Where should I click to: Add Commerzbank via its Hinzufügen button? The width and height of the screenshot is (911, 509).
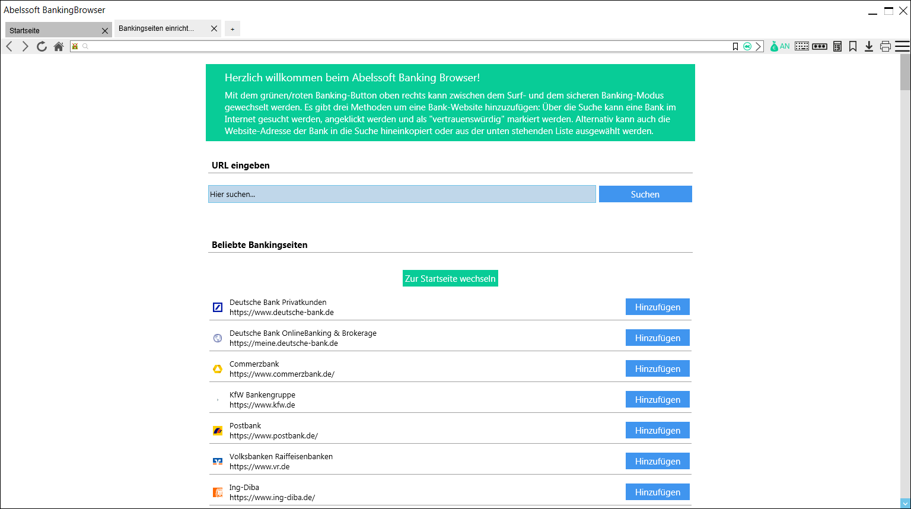pos(657,368)
